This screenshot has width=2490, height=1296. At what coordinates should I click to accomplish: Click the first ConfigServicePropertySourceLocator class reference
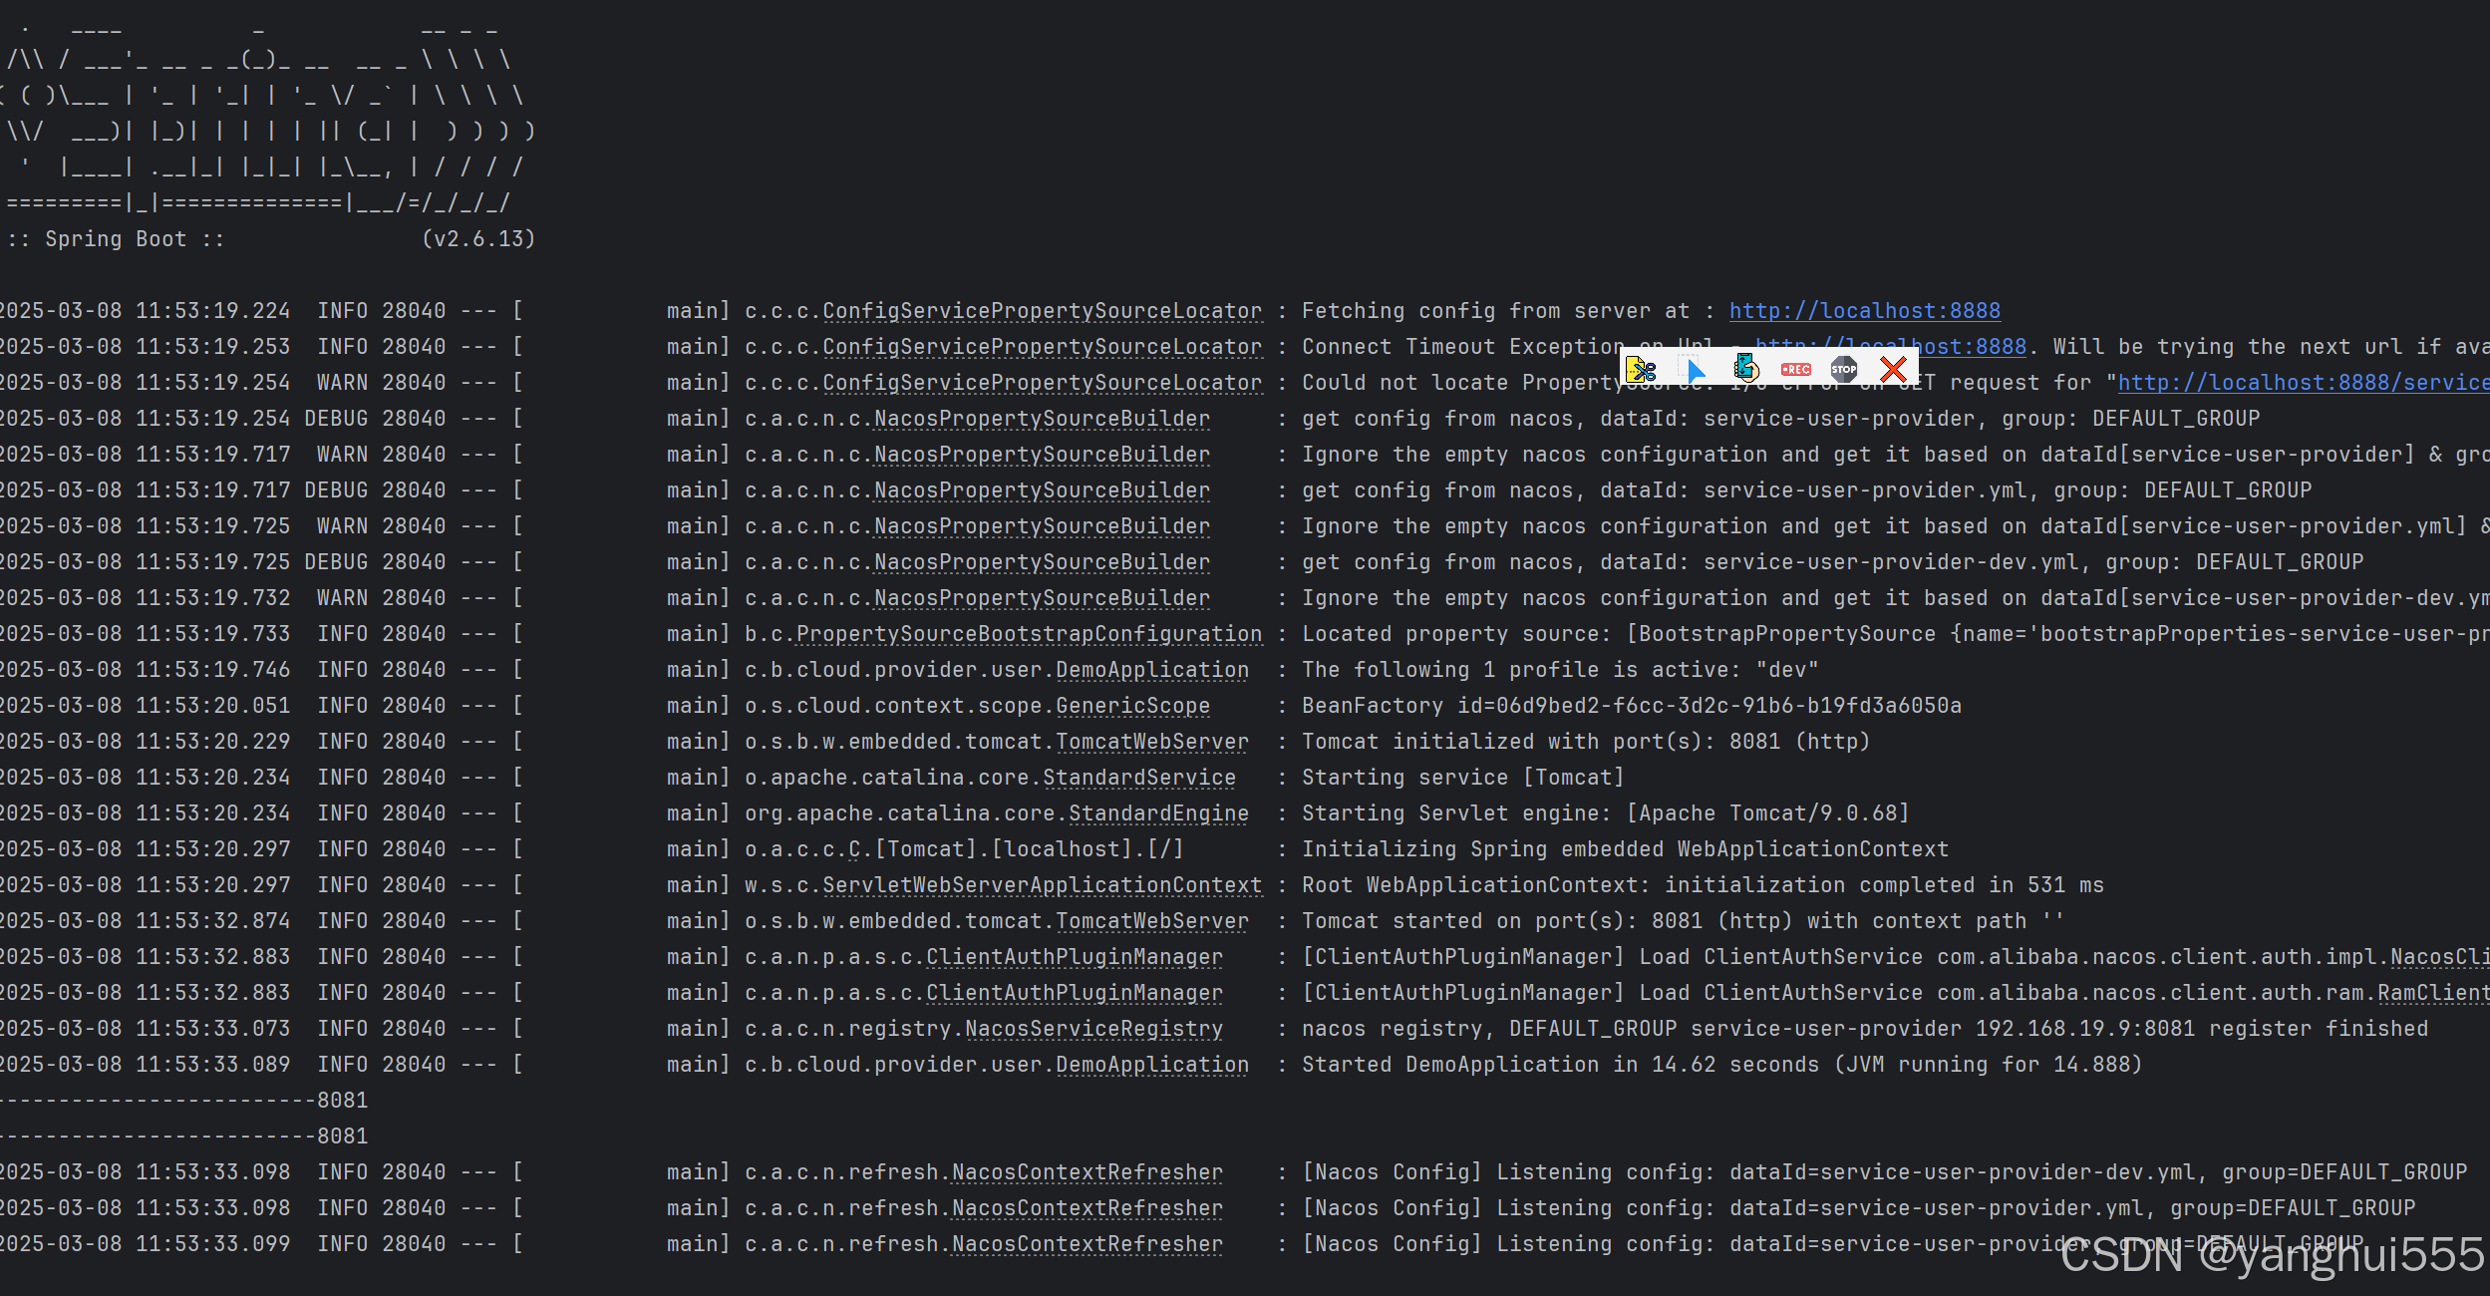point(1042,311)
